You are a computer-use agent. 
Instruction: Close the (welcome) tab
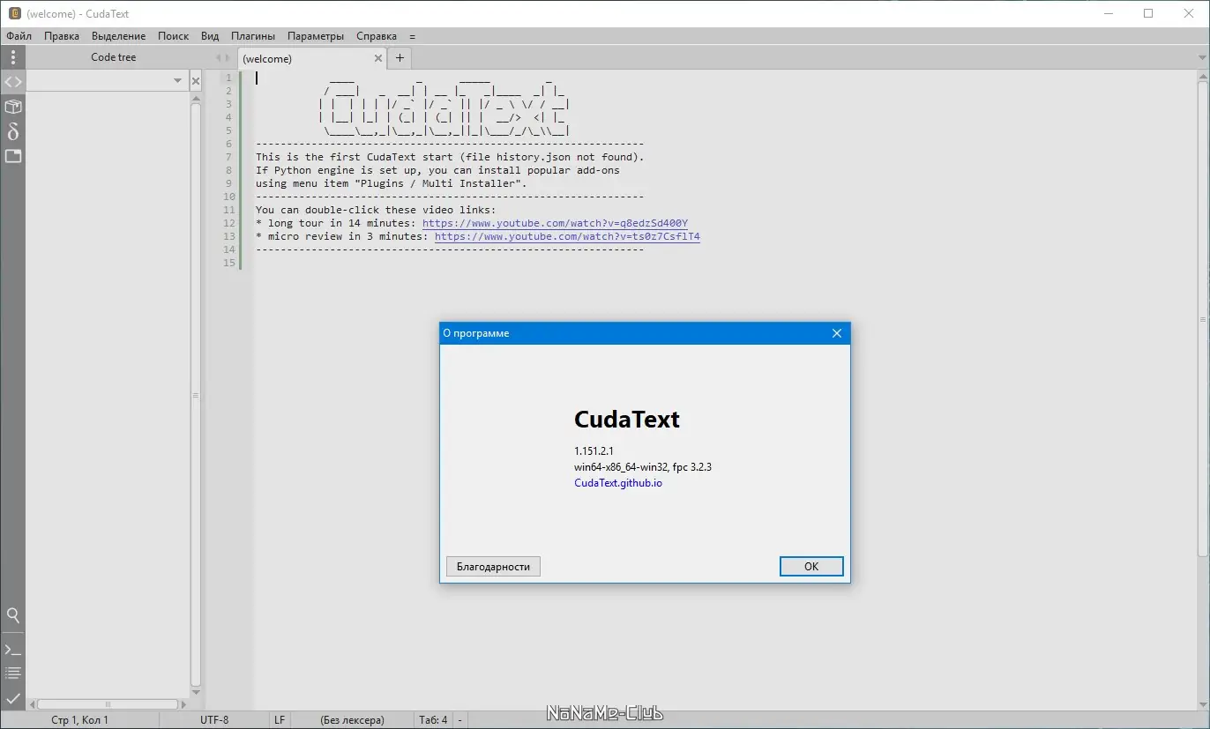378,58
